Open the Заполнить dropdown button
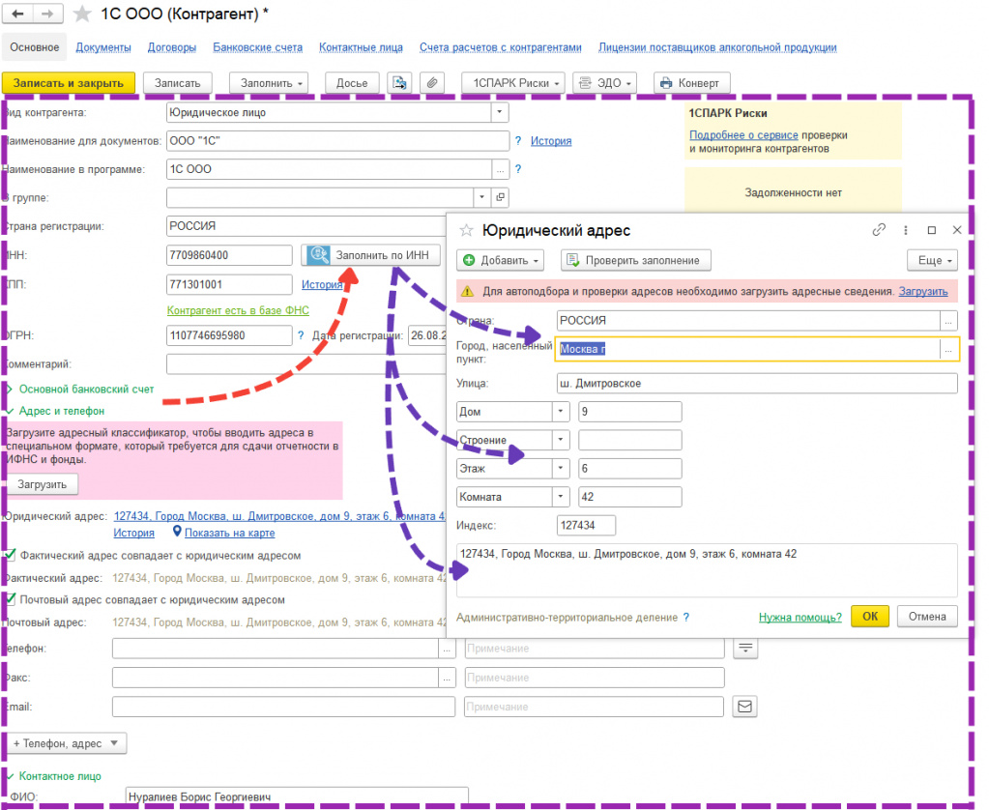The height and width of the screenshot is (810, 989). click(x=268, y=82)
